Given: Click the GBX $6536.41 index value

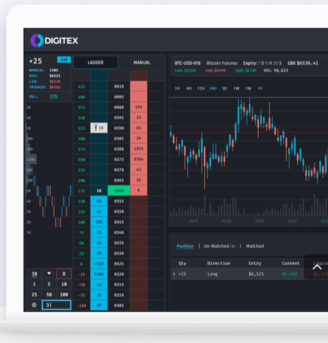Looking at the screenshot, I should tap(303, 64).
